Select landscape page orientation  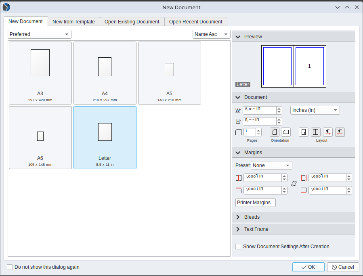coord(286,132)
